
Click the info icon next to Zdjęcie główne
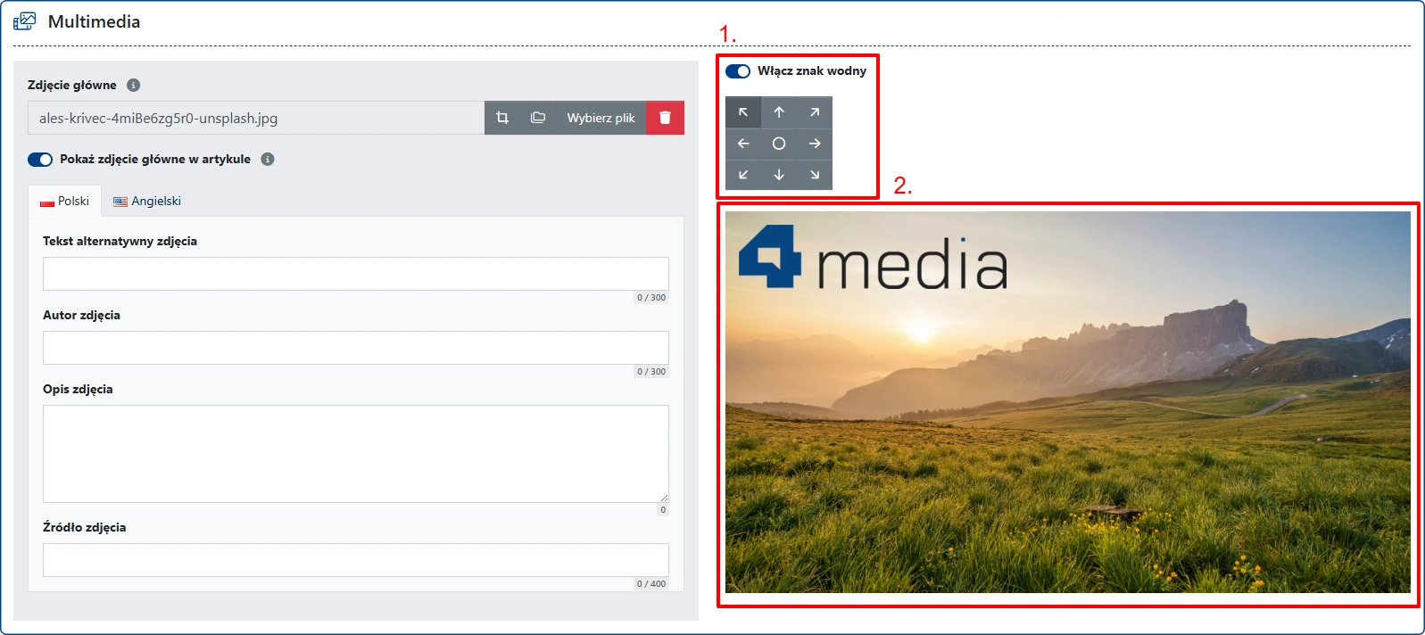[134, 86]
